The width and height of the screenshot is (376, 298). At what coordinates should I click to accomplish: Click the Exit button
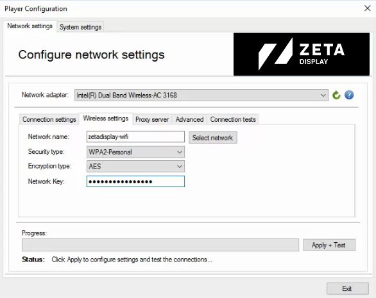point(347,288)
